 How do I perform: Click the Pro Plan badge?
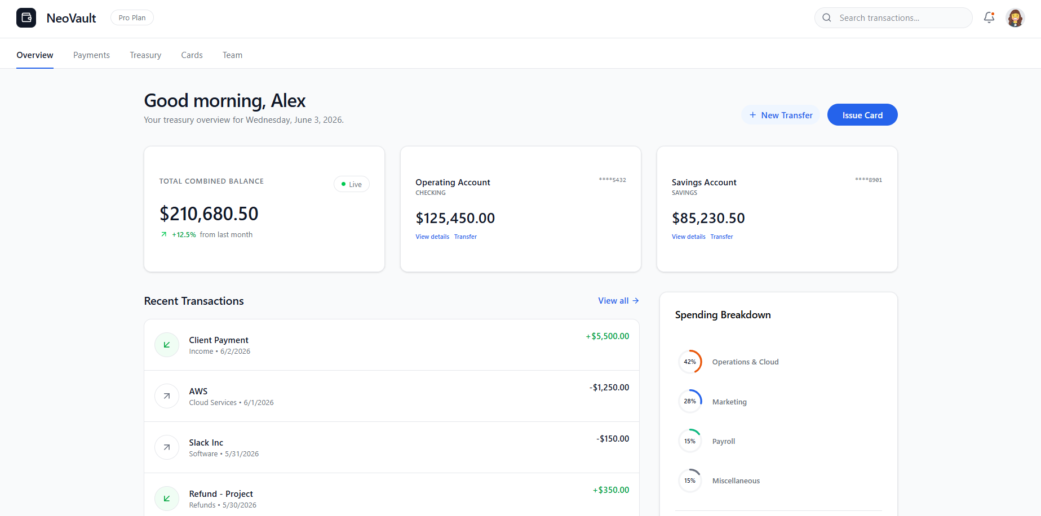point(132,18)
